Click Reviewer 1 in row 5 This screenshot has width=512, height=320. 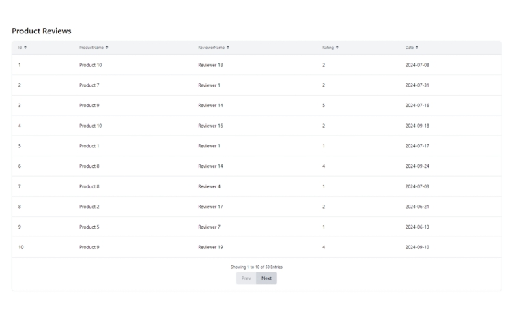click(x=209, y=146)
